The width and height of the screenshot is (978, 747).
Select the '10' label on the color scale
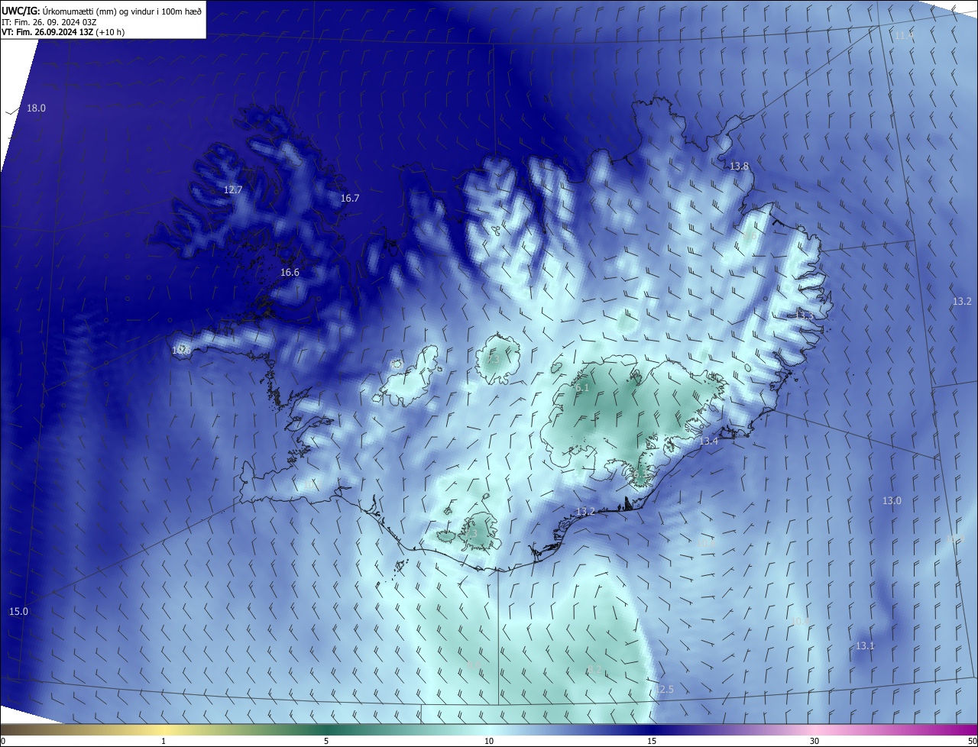(489, 741)
